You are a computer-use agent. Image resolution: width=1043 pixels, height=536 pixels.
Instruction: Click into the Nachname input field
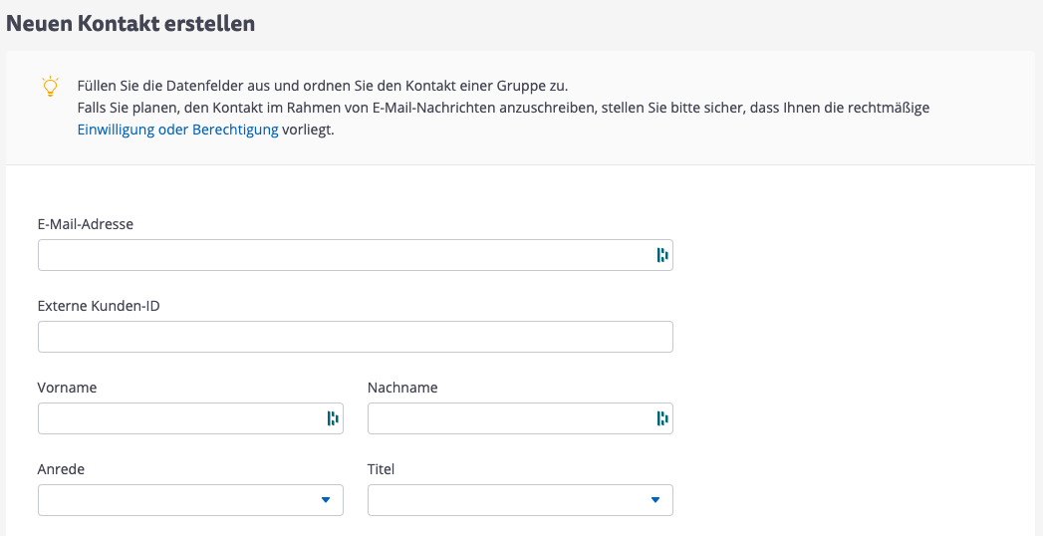[x=508, y=418]
